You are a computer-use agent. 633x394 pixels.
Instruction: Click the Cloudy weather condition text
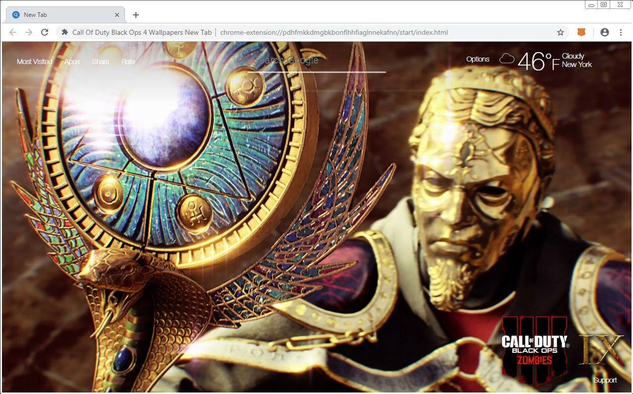(x=573, y=56)
